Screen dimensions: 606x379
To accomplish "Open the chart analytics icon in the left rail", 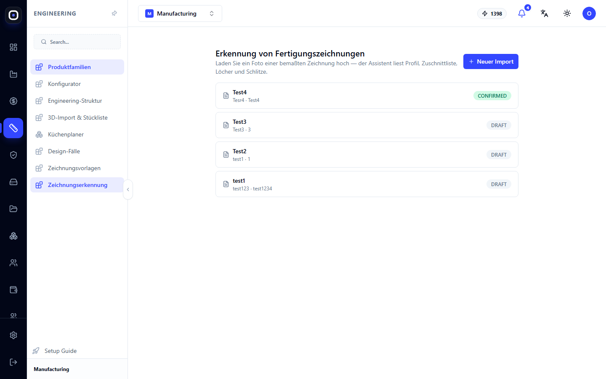I will [13, 74].
